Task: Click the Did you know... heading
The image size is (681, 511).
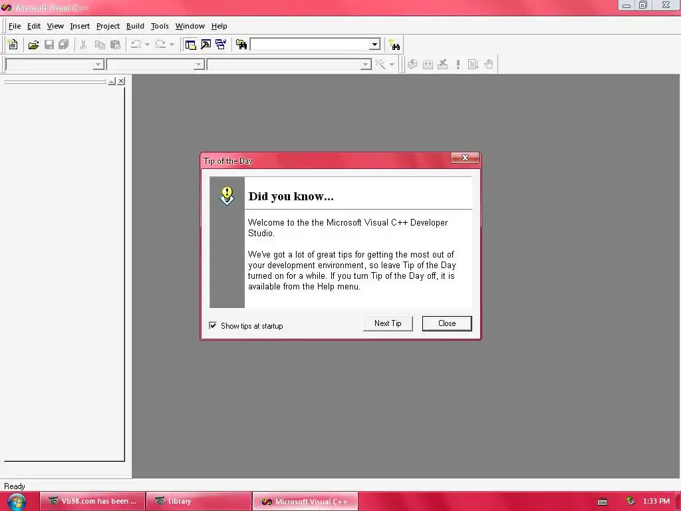Action: click(291, 196)
